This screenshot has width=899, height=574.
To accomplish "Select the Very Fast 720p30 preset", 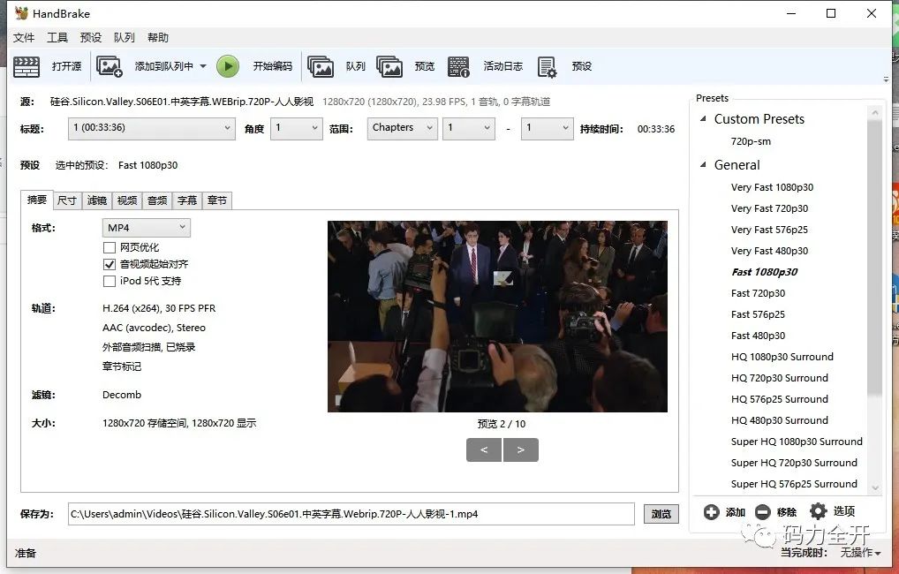I will click(769, 208).
